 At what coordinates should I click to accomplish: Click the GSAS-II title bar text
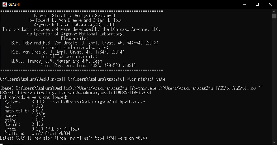(14, 4)
